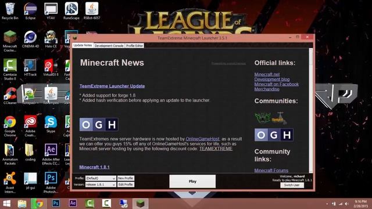372x209 pixels.
Task: Select the Animation Packets desktop icon
Action: [10, 154]
